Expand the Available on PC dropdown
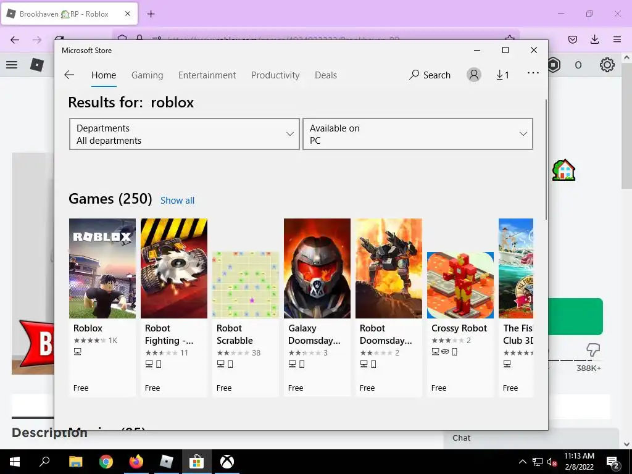Image resolution: width=632 pixels, height=474 pixels. 418,134
